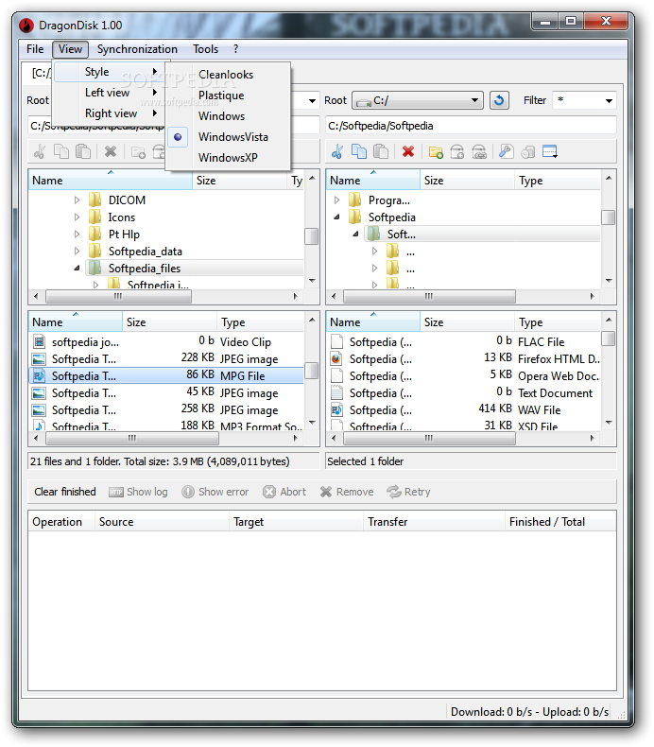654x747 pixels.
Task: Click the Transfer column header in operations list
Action: (434, 522)
